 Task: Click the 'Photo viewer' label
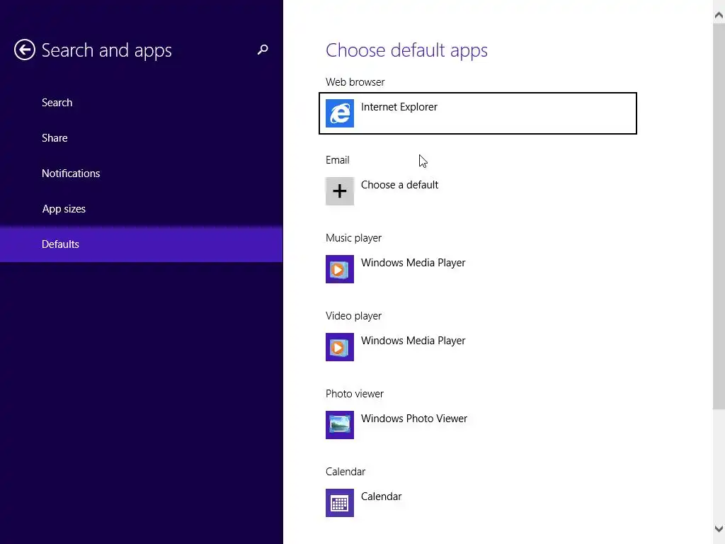355,394
